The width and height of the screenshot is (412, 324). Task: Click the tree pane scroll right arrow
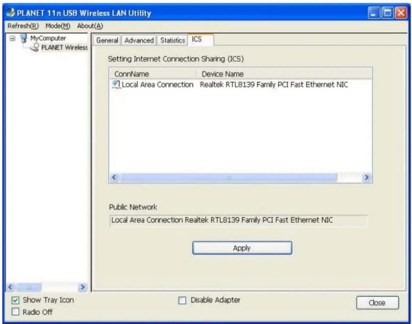83,287
